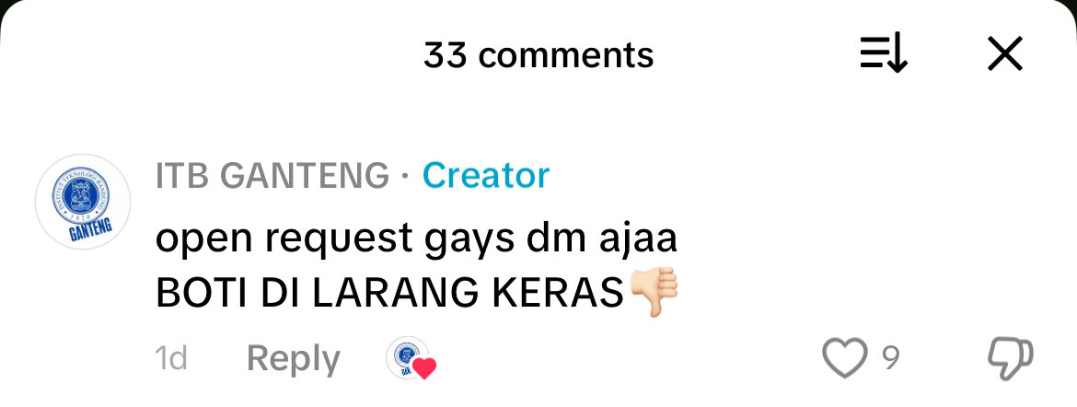The image size is (1077, 407).
Task: Tap the line "BOTI DI LARANG KERAS"
Action: [x=389, y=294]
